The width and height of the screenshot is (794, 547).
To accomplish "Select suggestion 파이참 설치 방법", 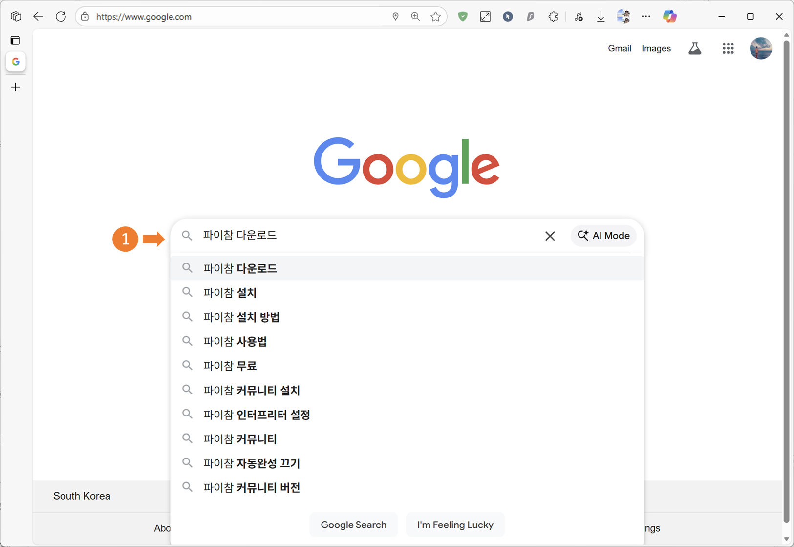I will pyautogui.click(x=407, y=317).
